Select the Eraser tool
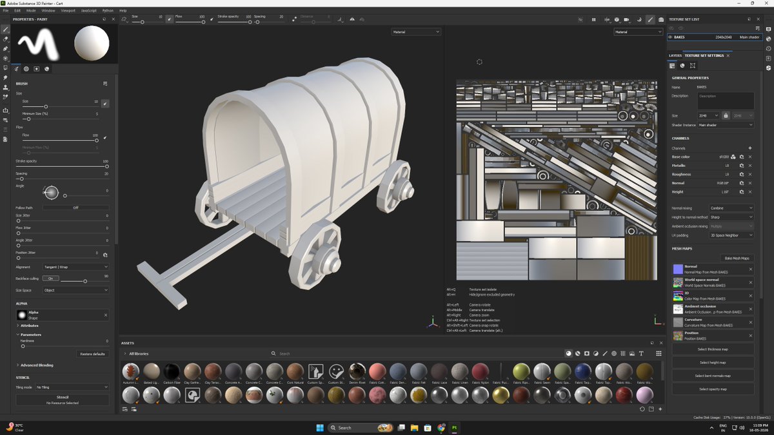 [x=5, y=39]
